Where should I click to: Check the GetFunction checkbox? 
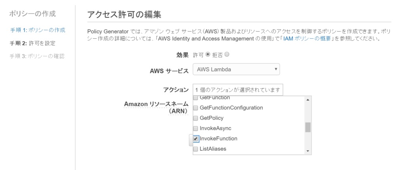(x=195, y=98)
